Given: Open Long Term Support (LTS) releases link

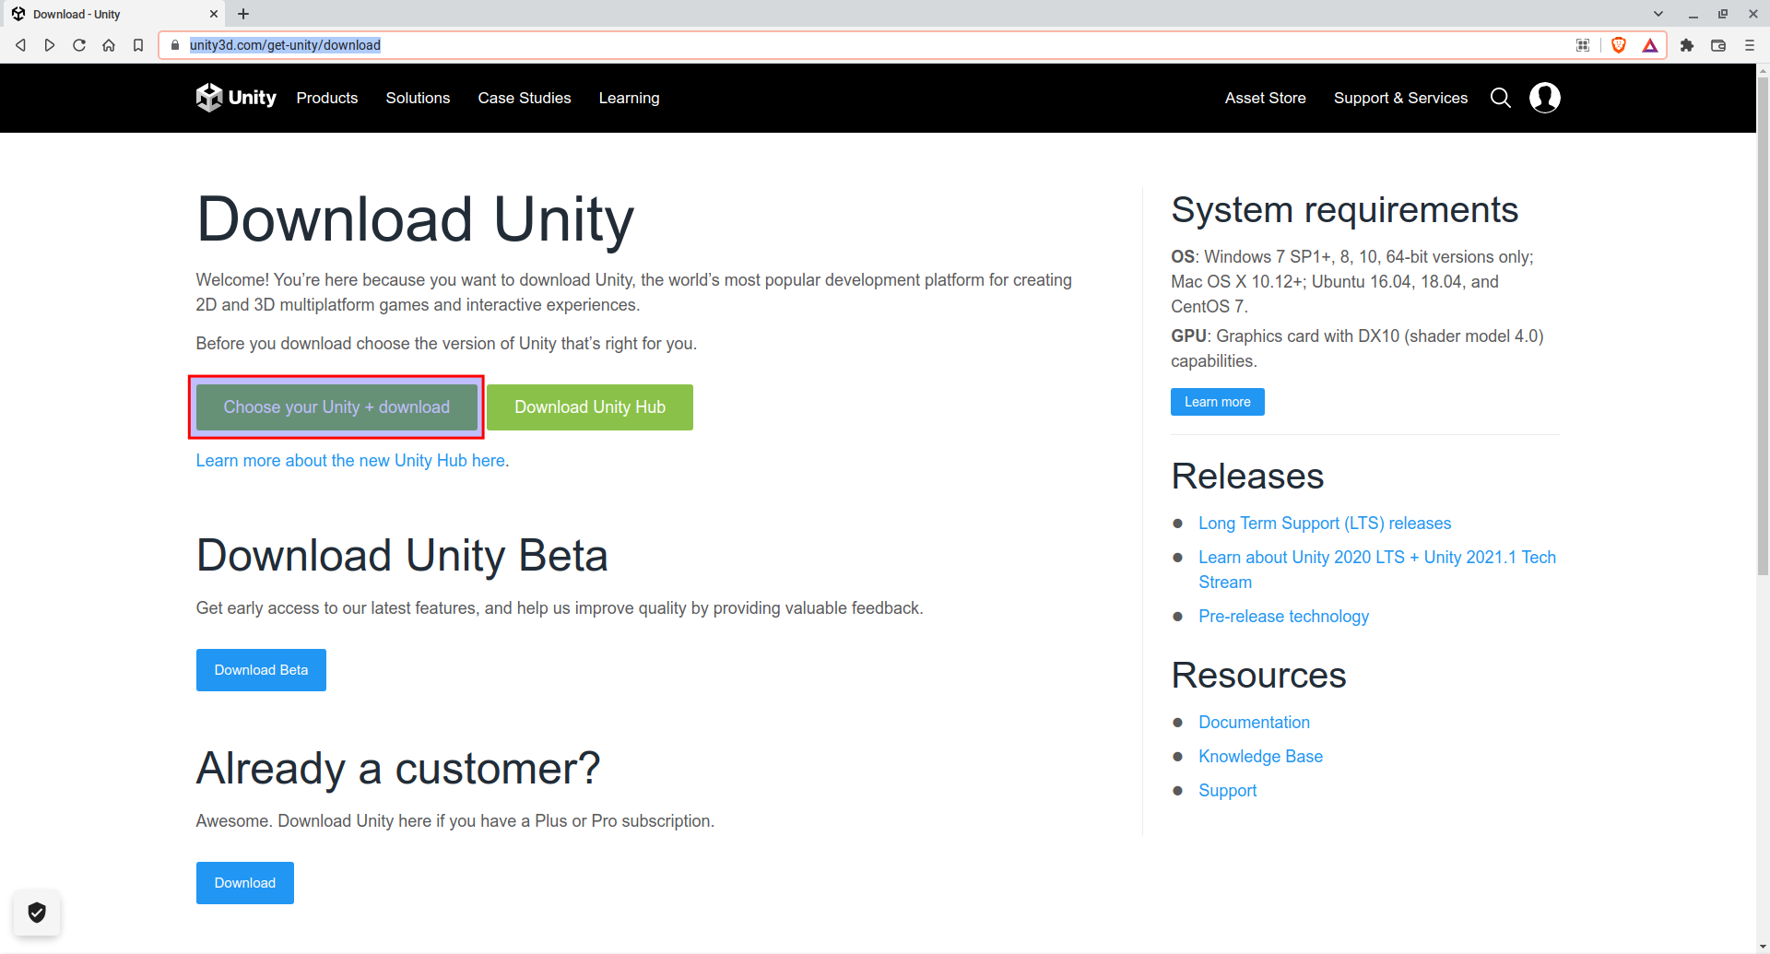Looking at the screenshot, I should pyautogui.click(x=1325, y=523).
